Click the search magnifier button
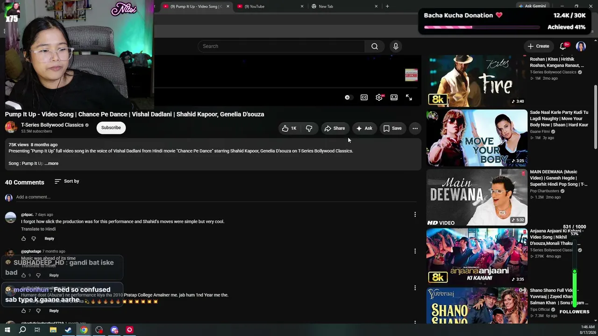 pos(374,46)
